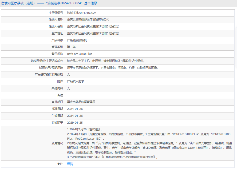The height and width of the screenshot is (169, 237).
Task: Click the 注册证编号 label
Action: pyautogui.click(x=56, y=13)
